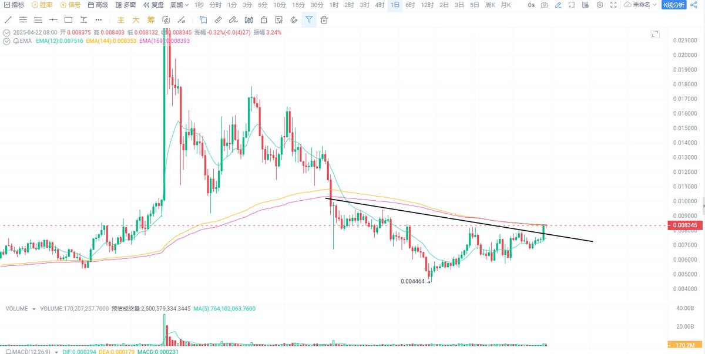The image size is (705, 354).
Task: Select the 5日 timeframe
Action: tap(475, 5)
